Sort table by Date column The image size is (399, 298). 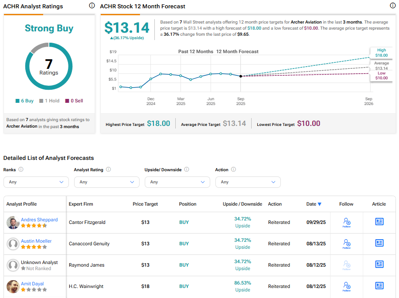click(314, 204)
